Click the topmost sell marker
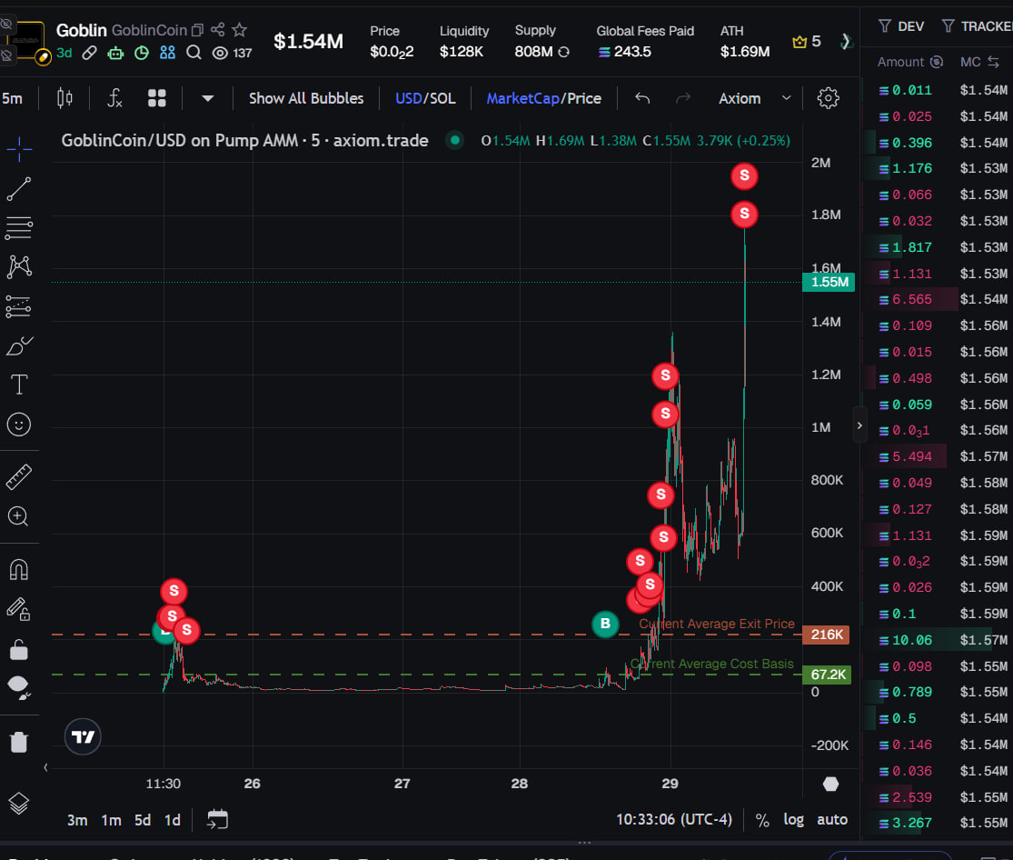1013x860 pixels. (x=744, y=175)
